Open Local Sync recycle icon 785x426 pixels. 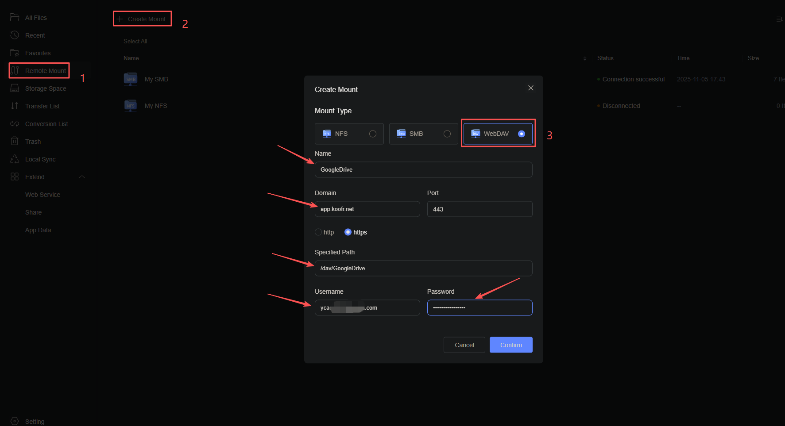pyautogui.click(x=15, y=159)
